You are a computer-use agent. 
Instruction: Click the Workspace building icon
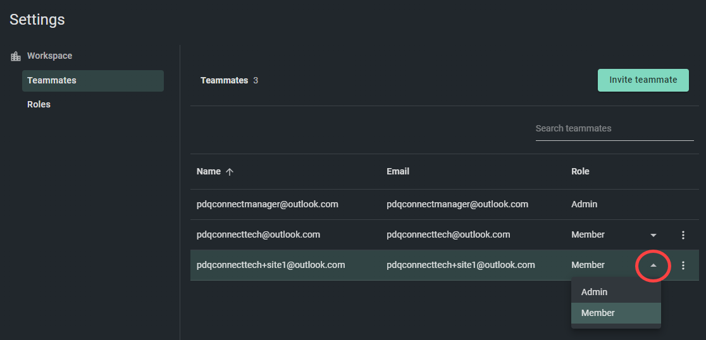[x=16, y=56]
